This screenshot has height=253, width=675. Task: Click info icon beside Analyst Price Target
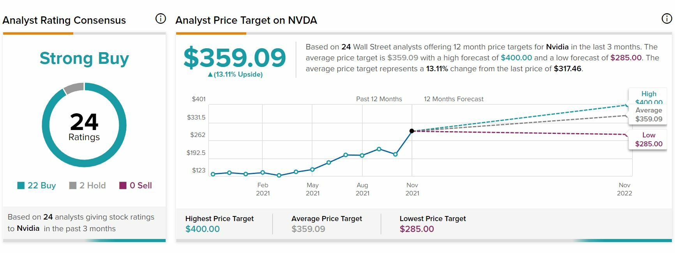pos(667,19)
